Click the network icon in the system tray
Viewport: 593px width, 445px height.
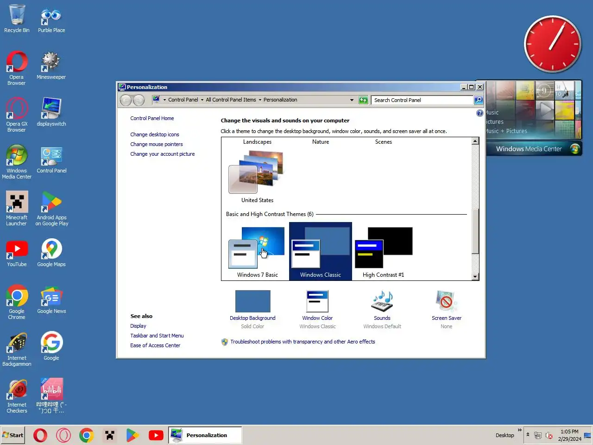[538, 435]
